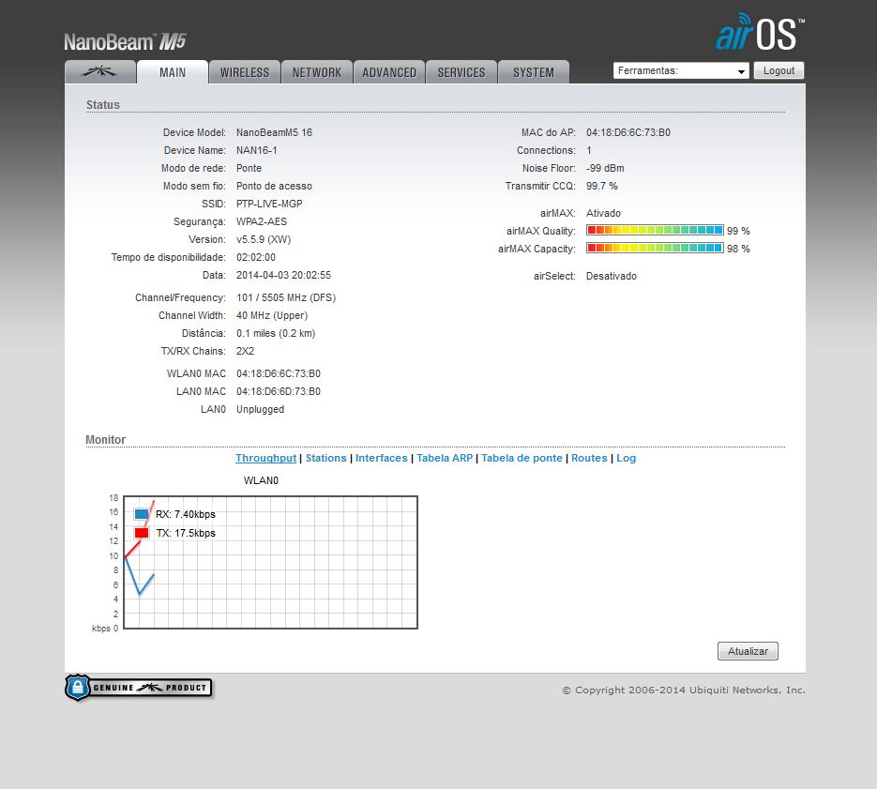877x789 pixels.
Task: Open the Tabela ARP link
Action: pyautogui.click(x=445, y=458)
